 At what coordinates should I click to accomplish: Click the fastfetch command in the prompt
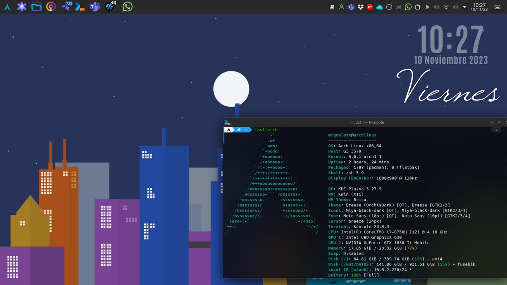[266, 130]
